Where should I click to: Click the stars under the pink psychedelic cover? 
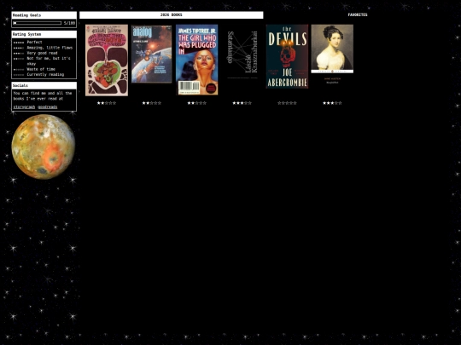[107, 103]
